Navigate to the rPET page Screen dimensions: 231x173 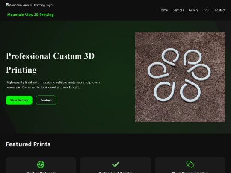206,10
